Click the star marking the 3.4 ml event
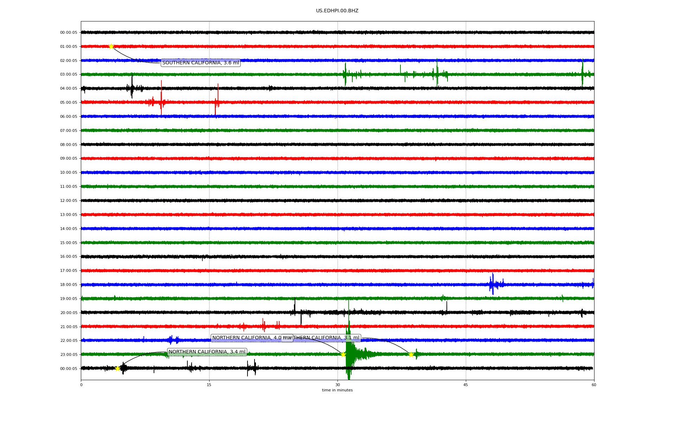 pyautogui.click(x=118, y=369)
